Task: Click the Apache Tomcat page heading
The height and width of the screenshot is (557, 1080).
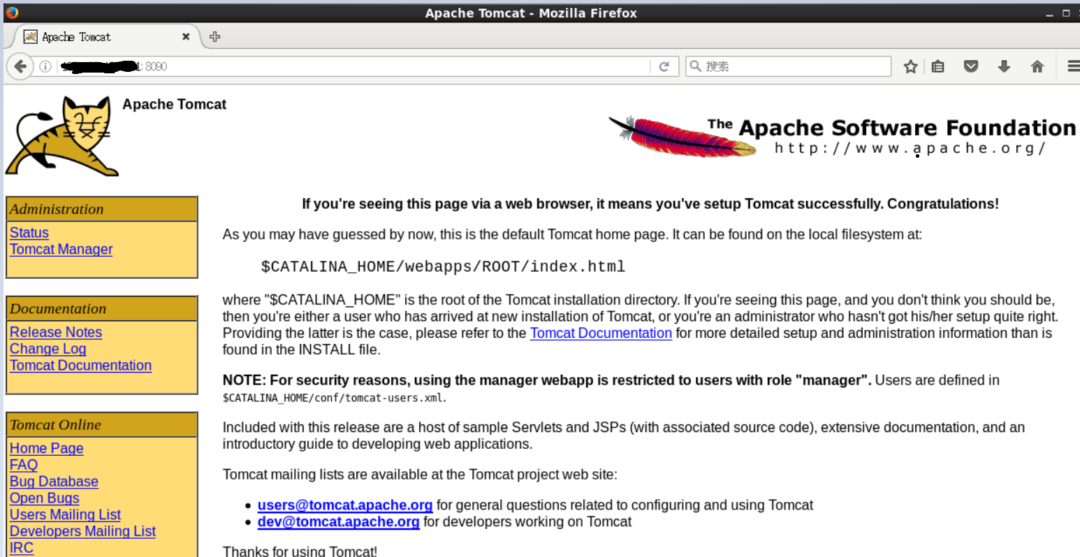Action: coord(175,104)
